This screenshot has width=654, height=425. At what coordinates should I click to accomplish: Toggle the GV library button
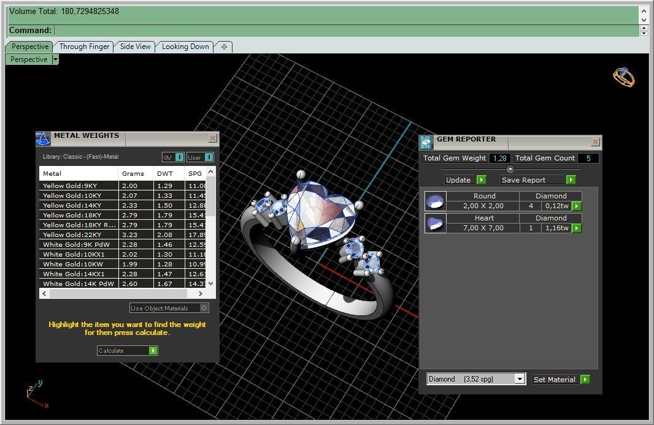click(x=173, y=157)
